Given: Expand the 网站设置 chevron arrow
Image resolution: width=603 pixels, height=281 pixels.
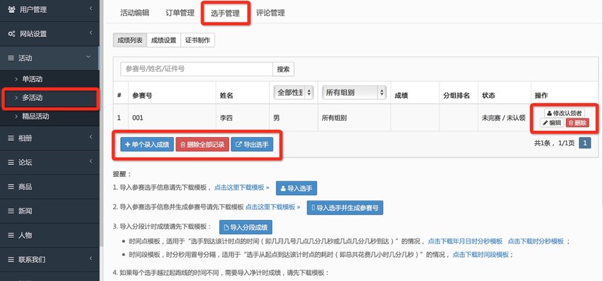Looking at the screenshot, I should click(x=90, y=32).
